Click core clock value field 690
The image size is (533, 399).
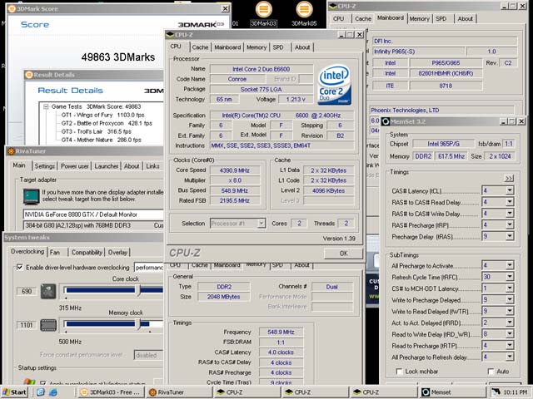27,291
